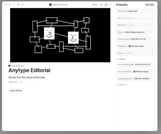This screenshot has width=161, height=134.
Task: Click the Share button
Action: [x=95, y=5]
